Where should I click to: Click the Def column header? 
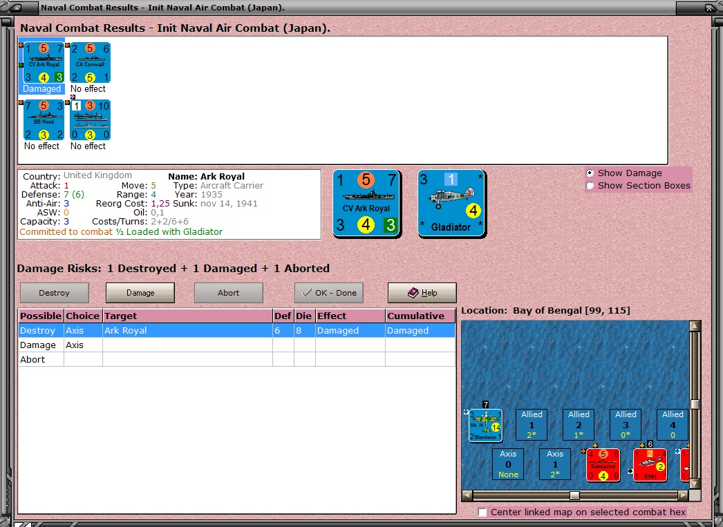[x=283, y=316]
